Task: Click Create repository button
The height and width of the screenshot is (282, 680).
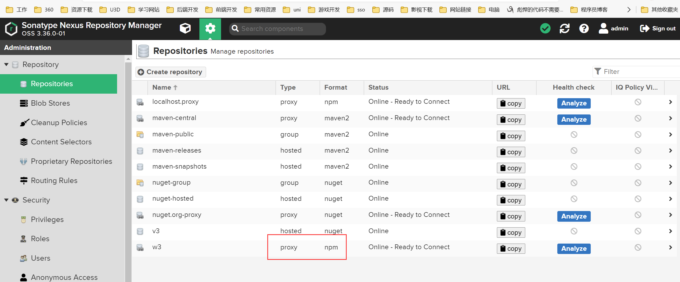Action: 171,72
